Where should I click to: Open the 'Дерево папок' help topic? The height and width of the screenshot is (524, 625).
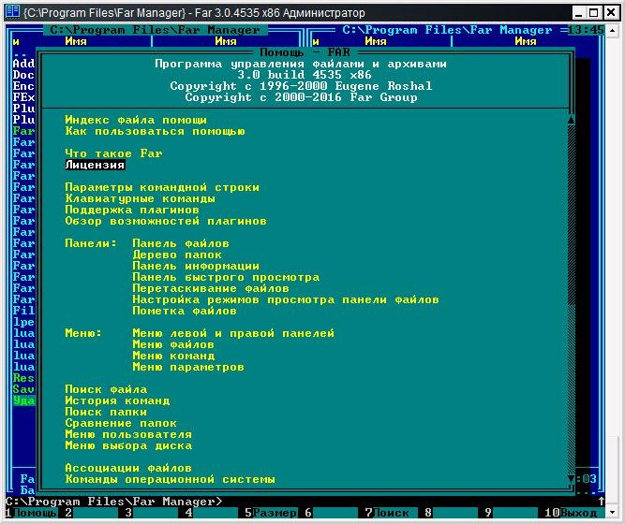click(177, 255)
